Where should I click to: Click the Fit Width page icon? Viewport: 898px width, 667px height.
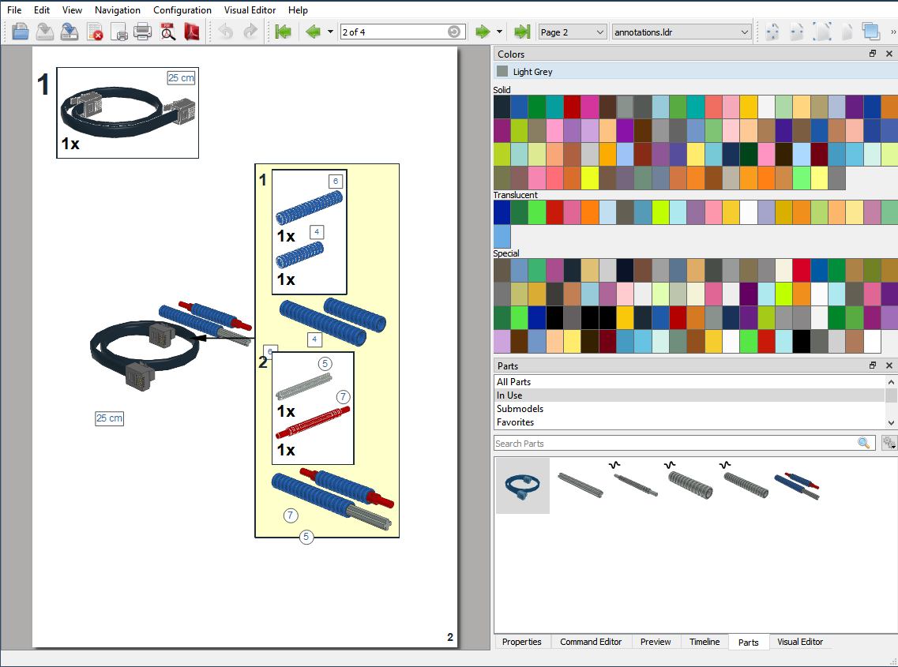click(x=797, y=32)
